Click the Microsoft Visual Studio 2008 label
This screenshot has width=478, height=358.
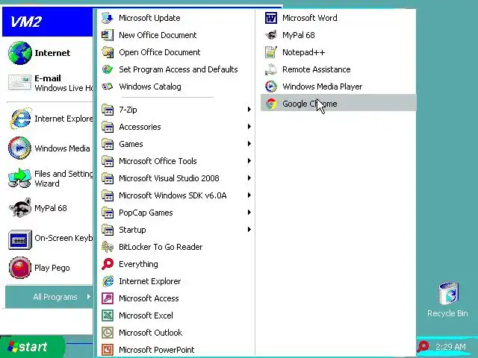click(x=169, y=178)
